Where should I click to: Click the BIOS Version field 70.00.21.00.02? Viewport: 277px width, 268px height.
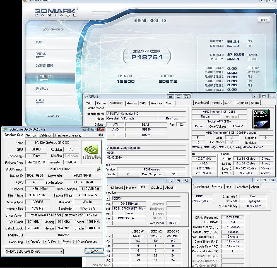coord(60,169)
